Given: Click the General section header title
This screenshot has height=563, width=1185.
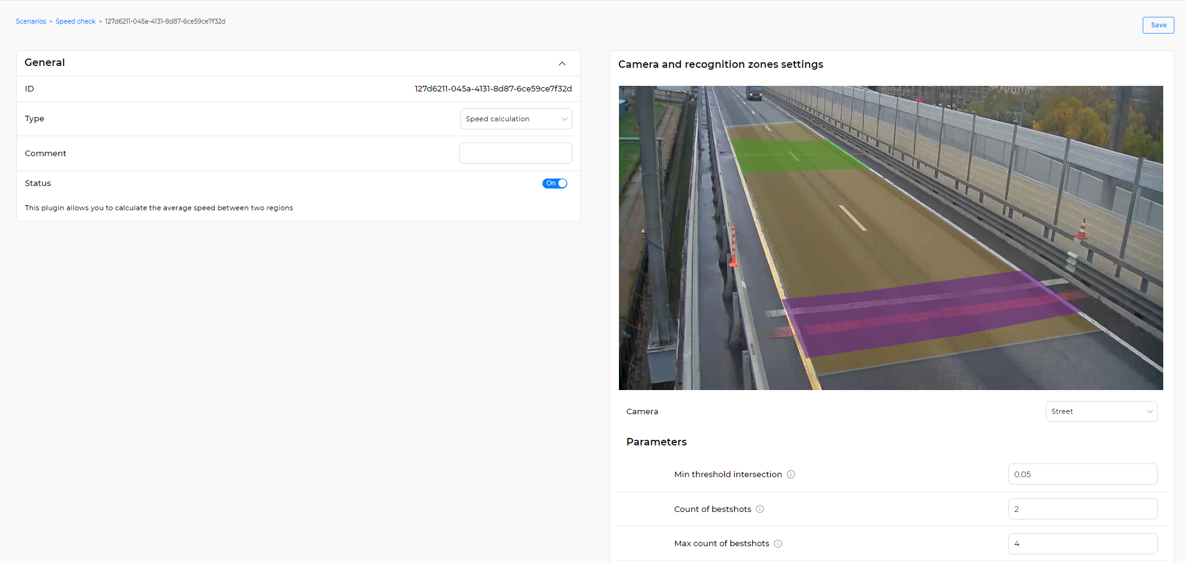Looking at the screenshot, I should click(45, 63).
